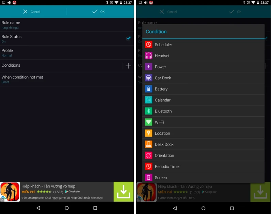Open When condition not met setting
This screenshot has width=271, height=214.
tap(67, 79)
